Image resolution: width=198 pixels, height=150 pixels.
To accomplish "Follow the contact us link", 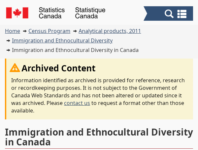I will (77, 103).
